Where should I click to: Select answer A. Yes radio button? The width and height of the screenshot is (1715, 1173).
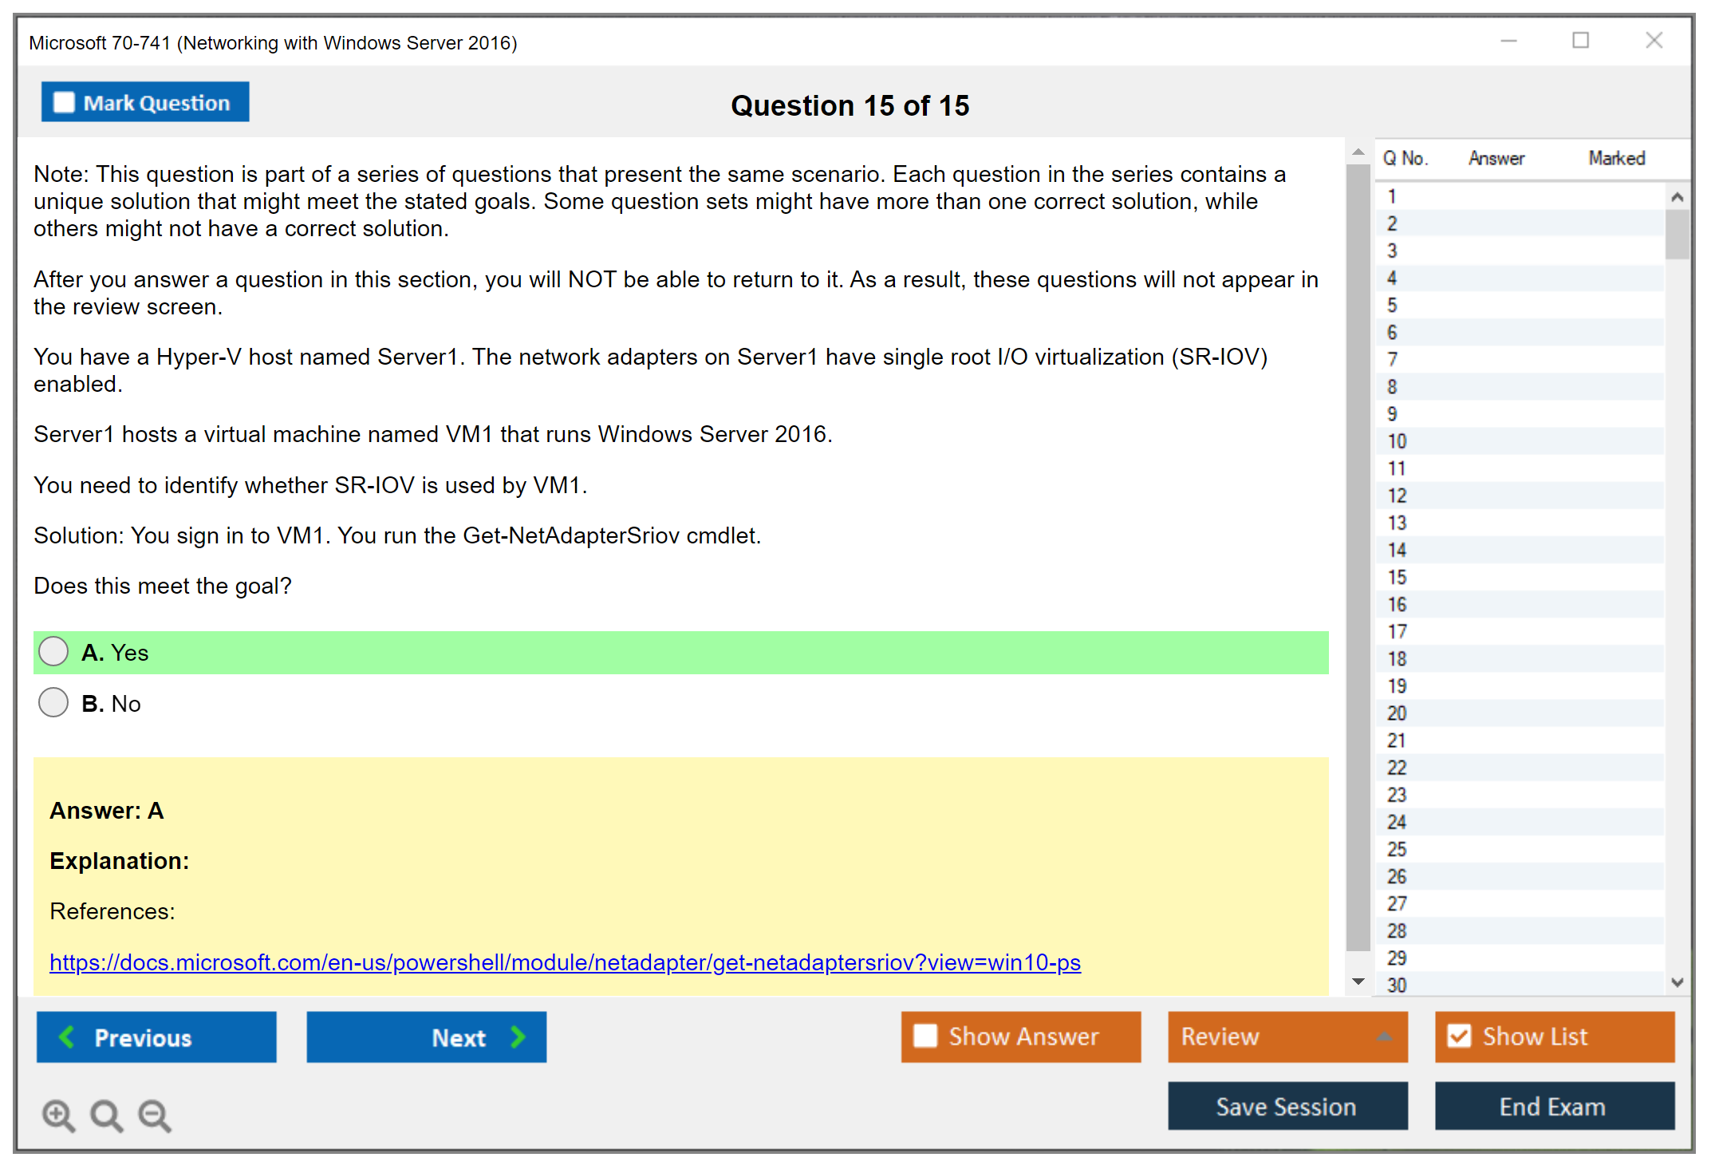(x=53, y=651)
